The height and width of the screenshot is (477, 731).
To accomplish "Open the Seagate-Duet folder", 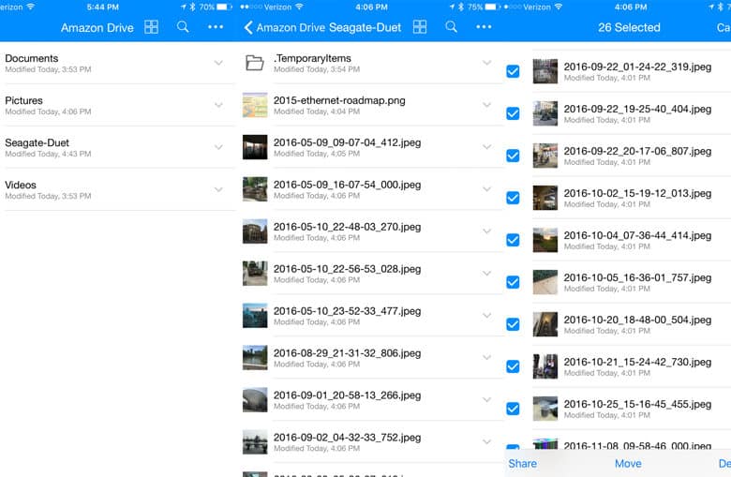I will (119, 147).
